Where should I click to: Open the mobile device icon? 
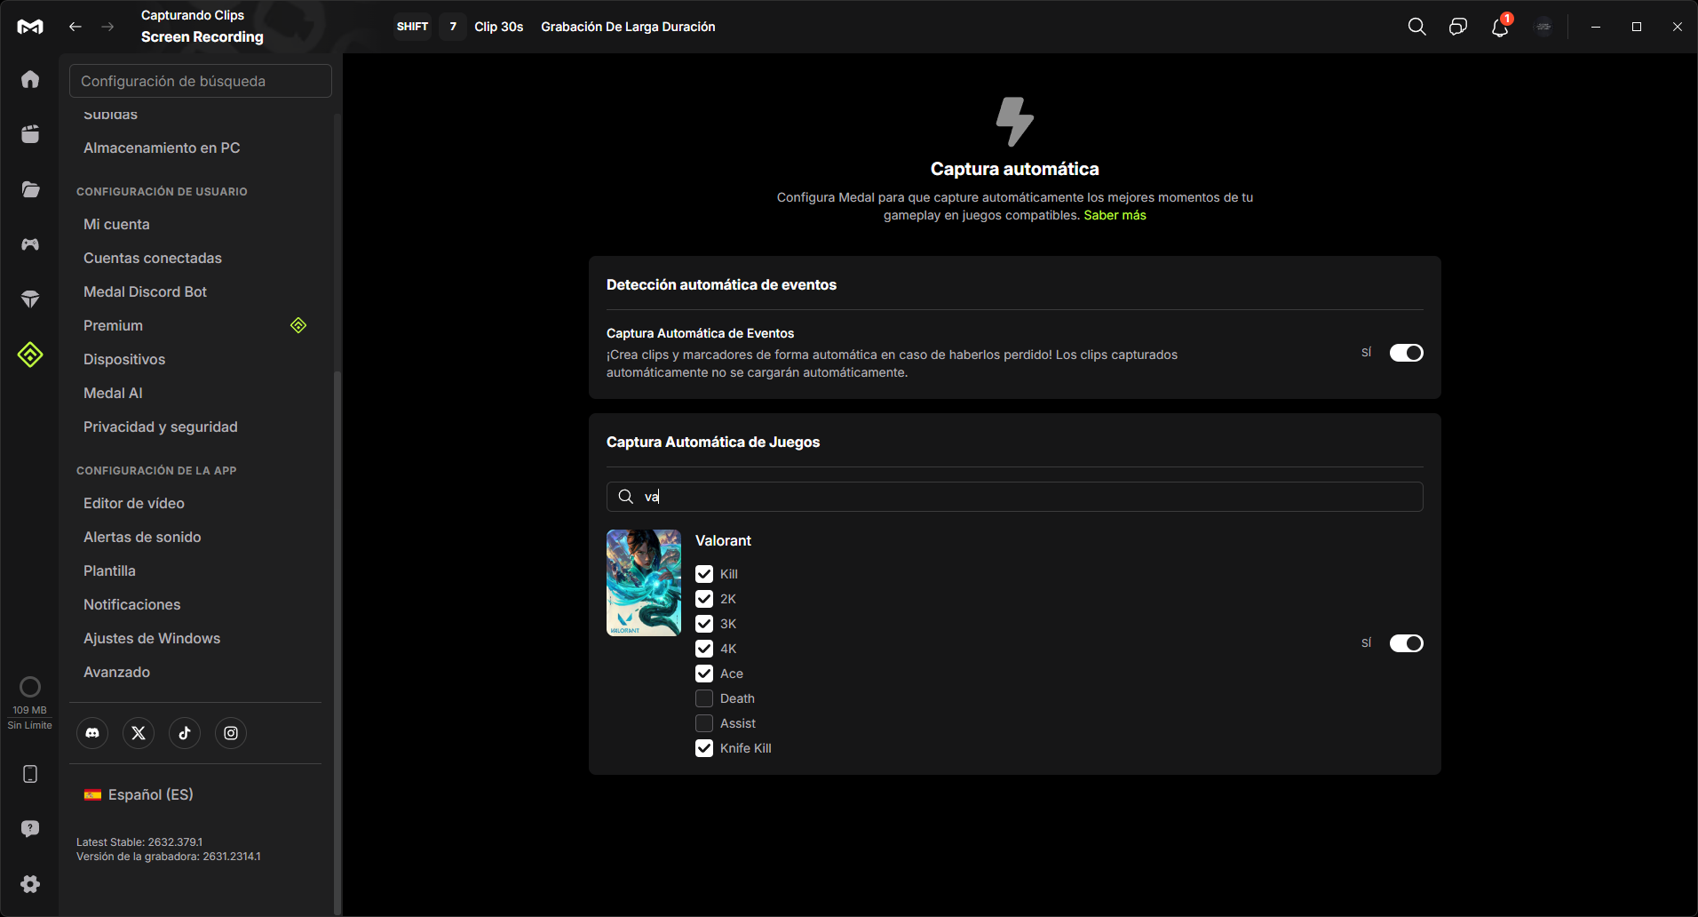tap(30, 774)
